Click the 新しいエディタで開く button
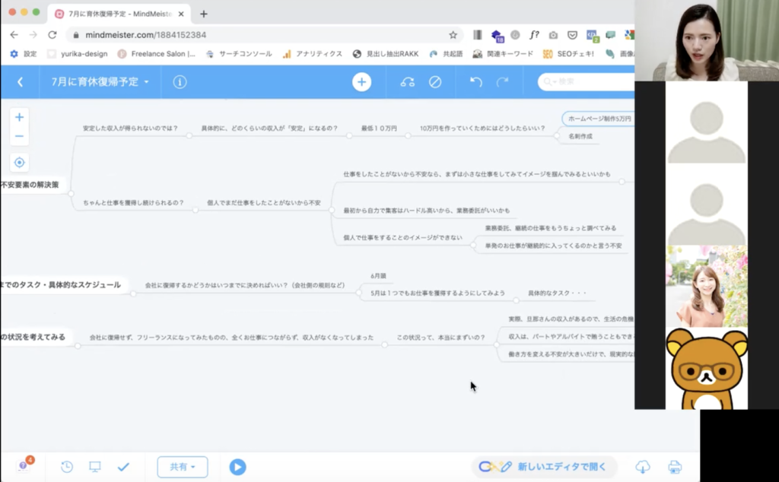779x482 pixels. [x=544, y=467]
